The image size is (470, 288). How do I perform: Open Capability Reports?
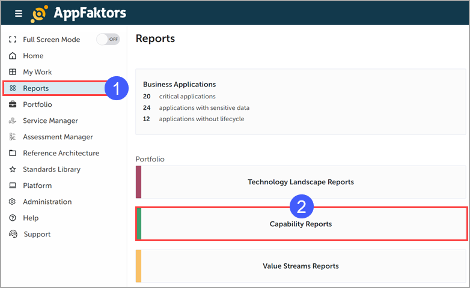(301, 224)
